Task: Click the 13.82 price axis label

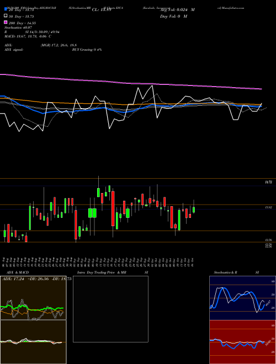Action: [269, 207]
